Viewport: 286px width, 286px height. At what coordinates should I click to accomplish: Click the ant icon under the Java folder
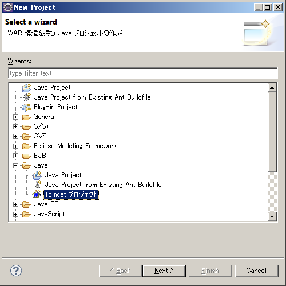click(x=38, y=184)
